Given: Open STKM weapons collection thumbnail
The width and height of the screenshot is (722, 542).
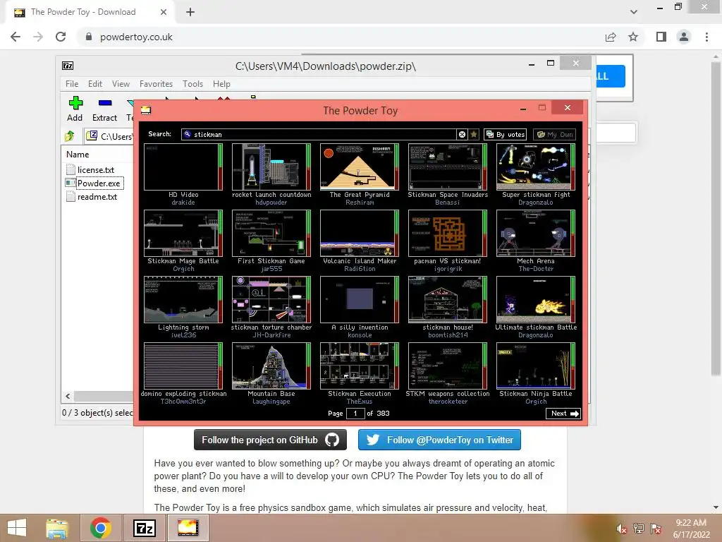Looking at the screenshot, I should [x=448, y=366].
